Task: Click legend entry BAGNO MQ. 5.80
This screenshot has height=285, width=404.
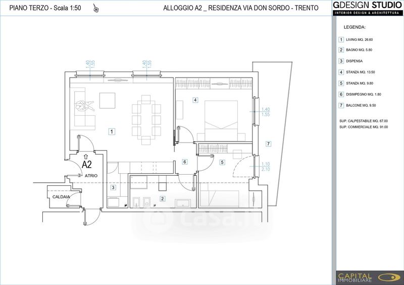Action: 356,50
